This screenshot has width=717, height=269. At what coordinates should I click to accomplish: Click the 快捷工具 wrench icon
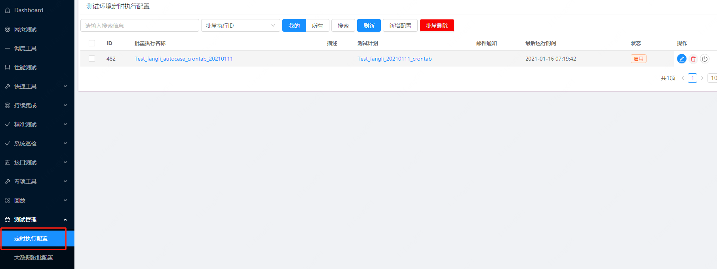click(8, 86)
